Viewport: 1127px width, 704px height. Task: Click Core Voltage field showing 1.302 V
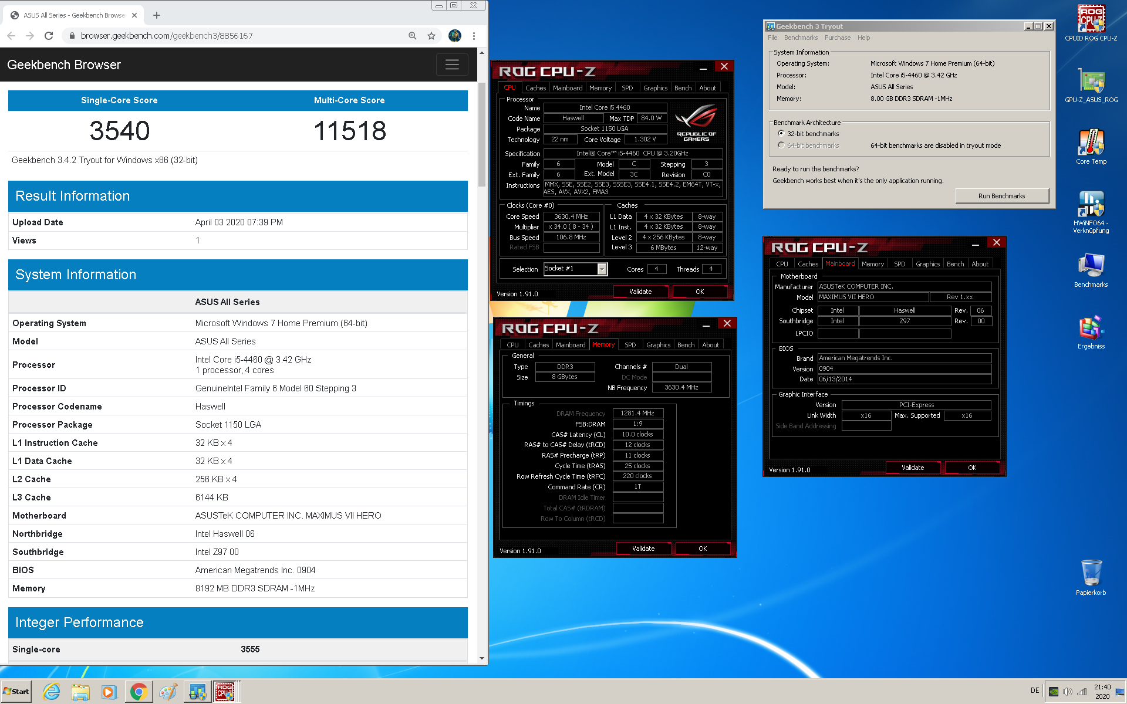pos(645,140)
